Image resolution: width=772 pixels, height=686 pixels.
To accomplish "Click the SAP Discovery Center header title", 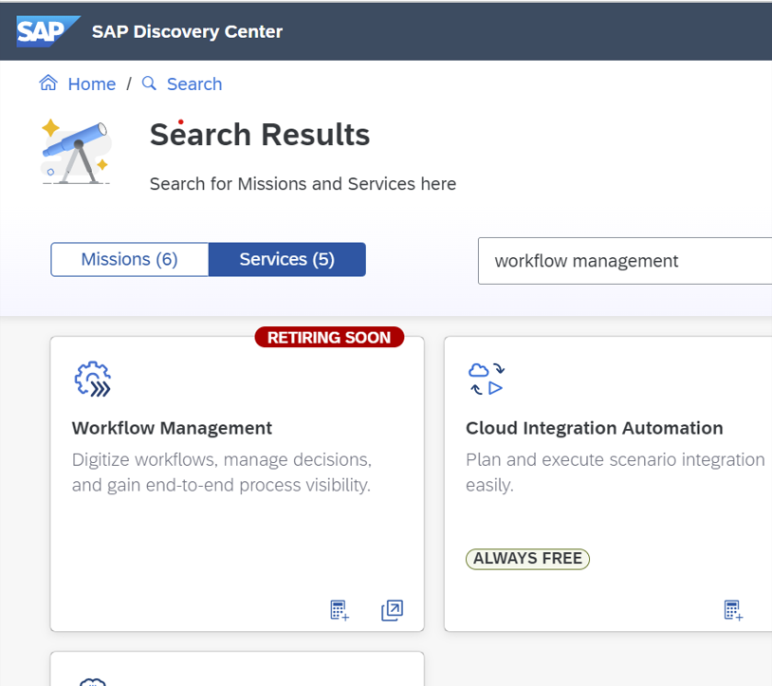I will coord(187,31).
